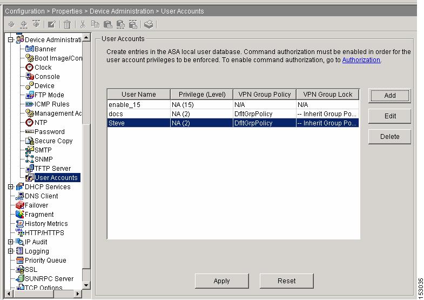Open Boot Image/Config in the tree
The image size is (424, 300).
click(58, 58)
